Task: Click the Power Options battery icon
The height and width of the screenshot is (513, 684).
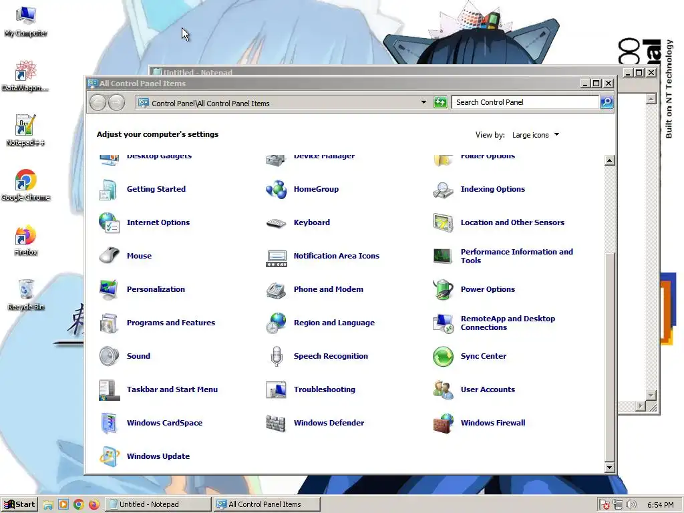Action: click(443, 289)
